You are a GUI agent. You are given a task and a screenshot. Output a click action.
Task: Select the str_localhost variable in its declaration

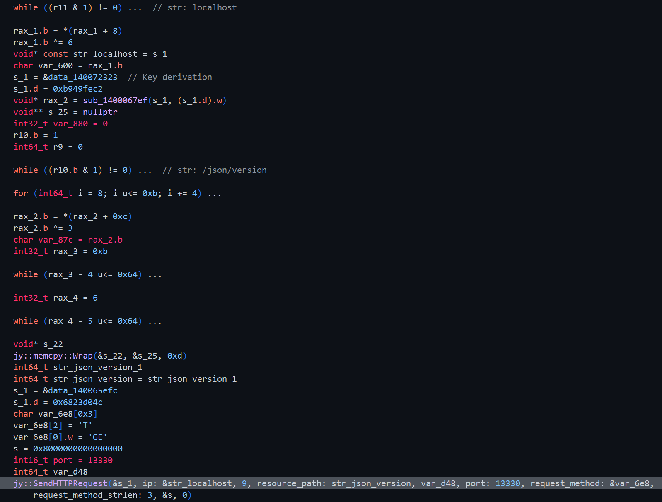105,54
